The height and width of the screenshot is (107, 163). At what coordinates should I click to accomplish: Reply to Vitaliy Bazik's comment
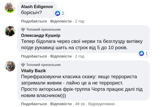61,104
